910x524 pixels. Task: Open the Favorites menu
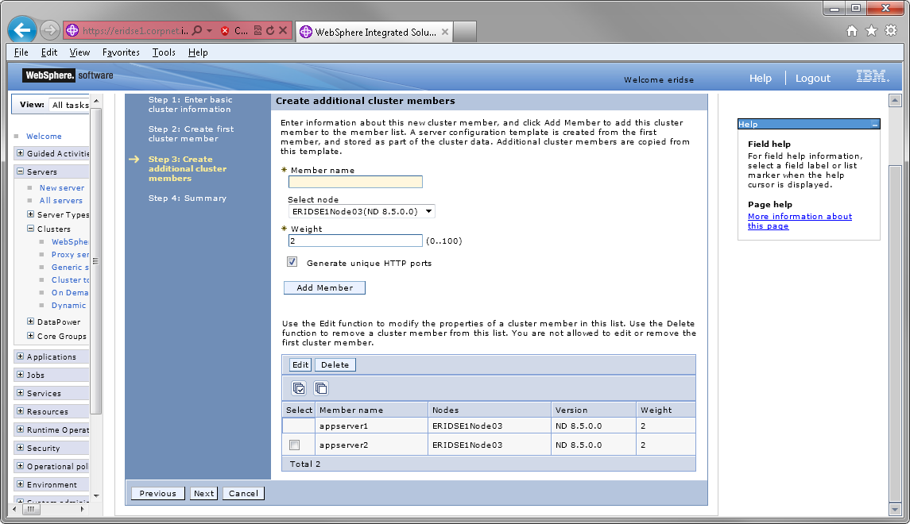point(121,52)
